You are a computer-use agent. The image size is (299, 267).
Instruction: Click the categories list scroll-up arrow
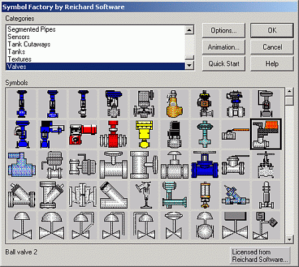[189, 30]
